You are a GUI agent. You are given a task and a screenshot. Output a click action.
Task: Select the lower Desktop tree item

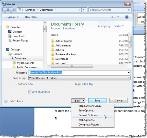coord(15,50)
